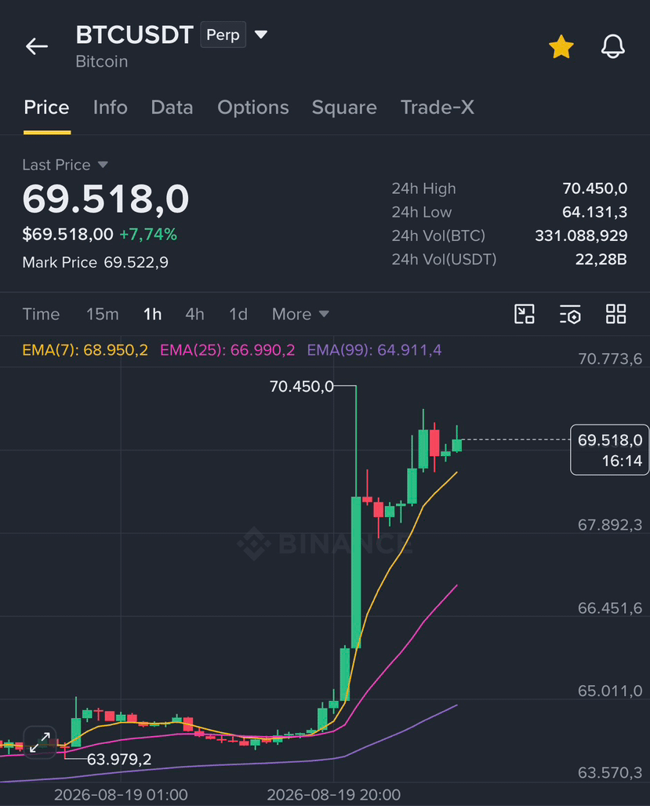Image resolution: width=650 pixels, height=806 pixels.
Task: Select the 1d chart interval
Action: click(x=238, y=314)
